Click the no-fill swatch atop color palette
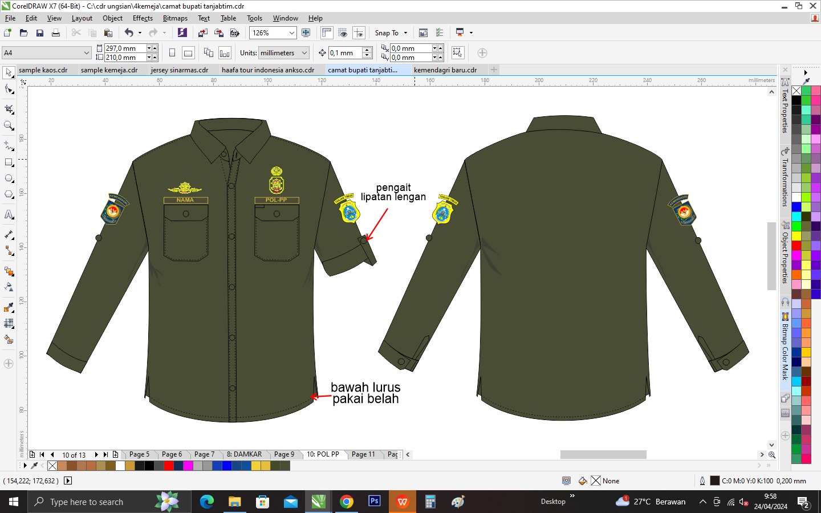 click(x=796, y=91)
